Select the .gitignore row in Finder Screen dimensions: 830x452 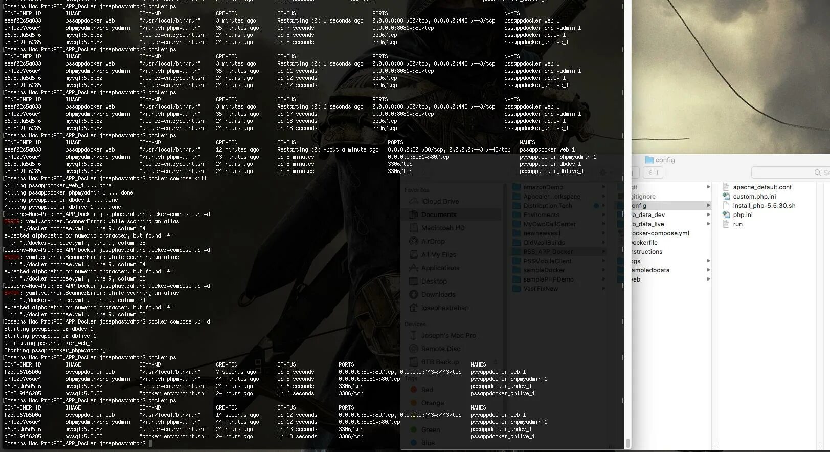pos(671,197)
